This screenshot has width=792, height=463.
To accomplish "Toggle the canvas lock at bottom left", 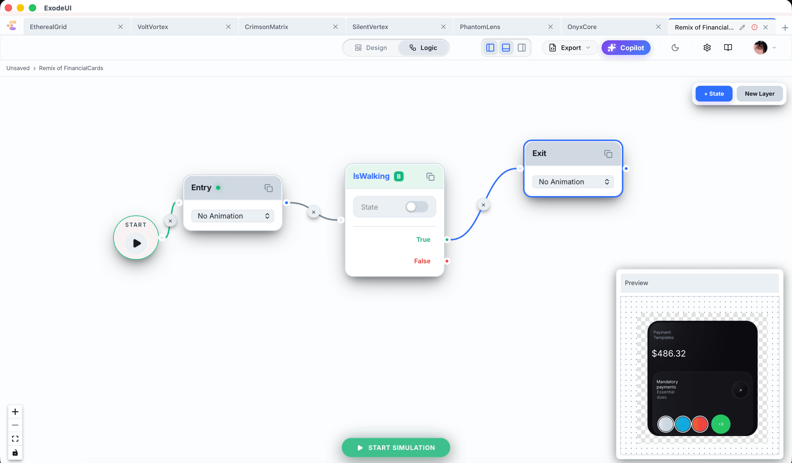I will pyautogui.click(x=15, y=453).
